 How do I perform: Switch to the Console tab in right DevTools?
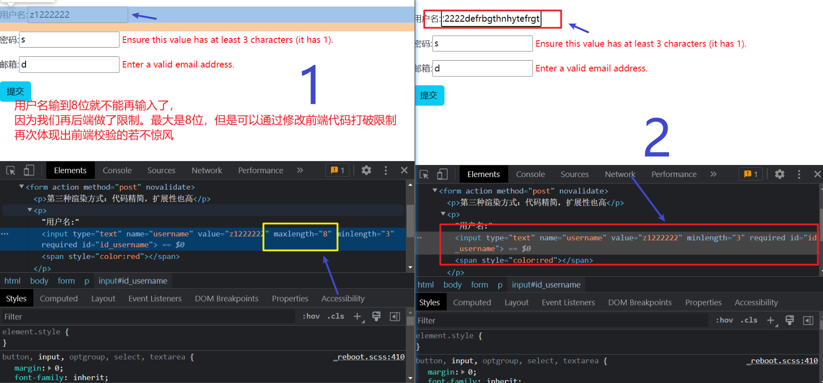click(x=530, y=174)
